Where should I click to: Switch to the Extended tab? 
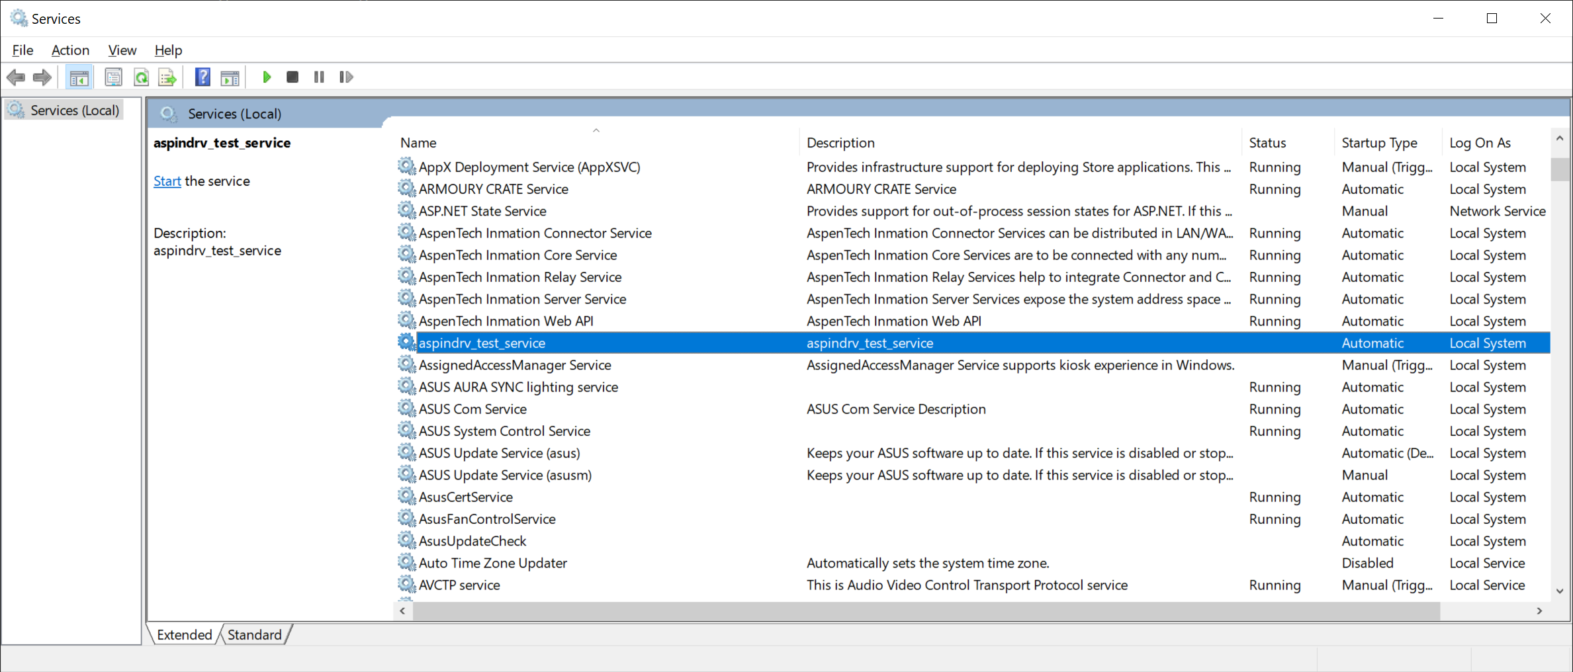[x=185, y=635]
